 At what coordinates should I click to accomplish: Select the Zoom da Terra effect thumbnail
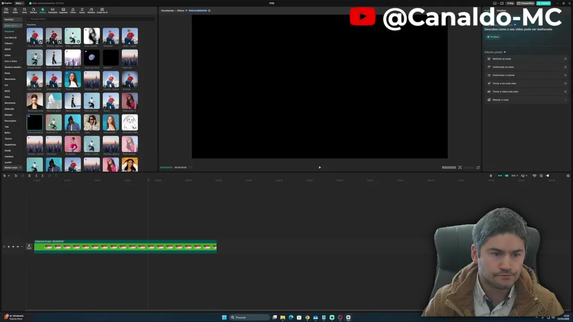point(92,58)
